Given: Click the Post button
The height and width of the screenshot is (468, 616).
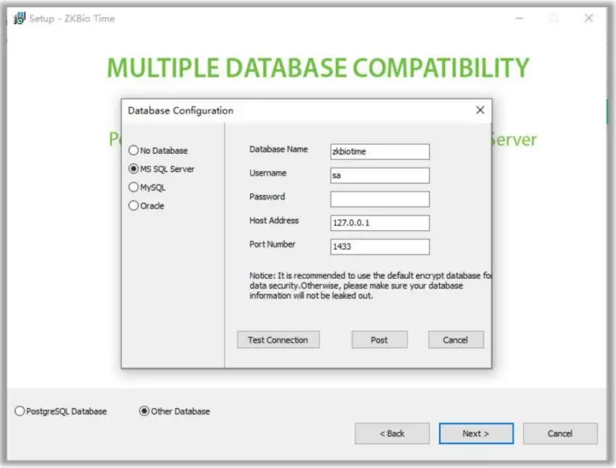Looking at the screenshot, I should pos(379,340).
